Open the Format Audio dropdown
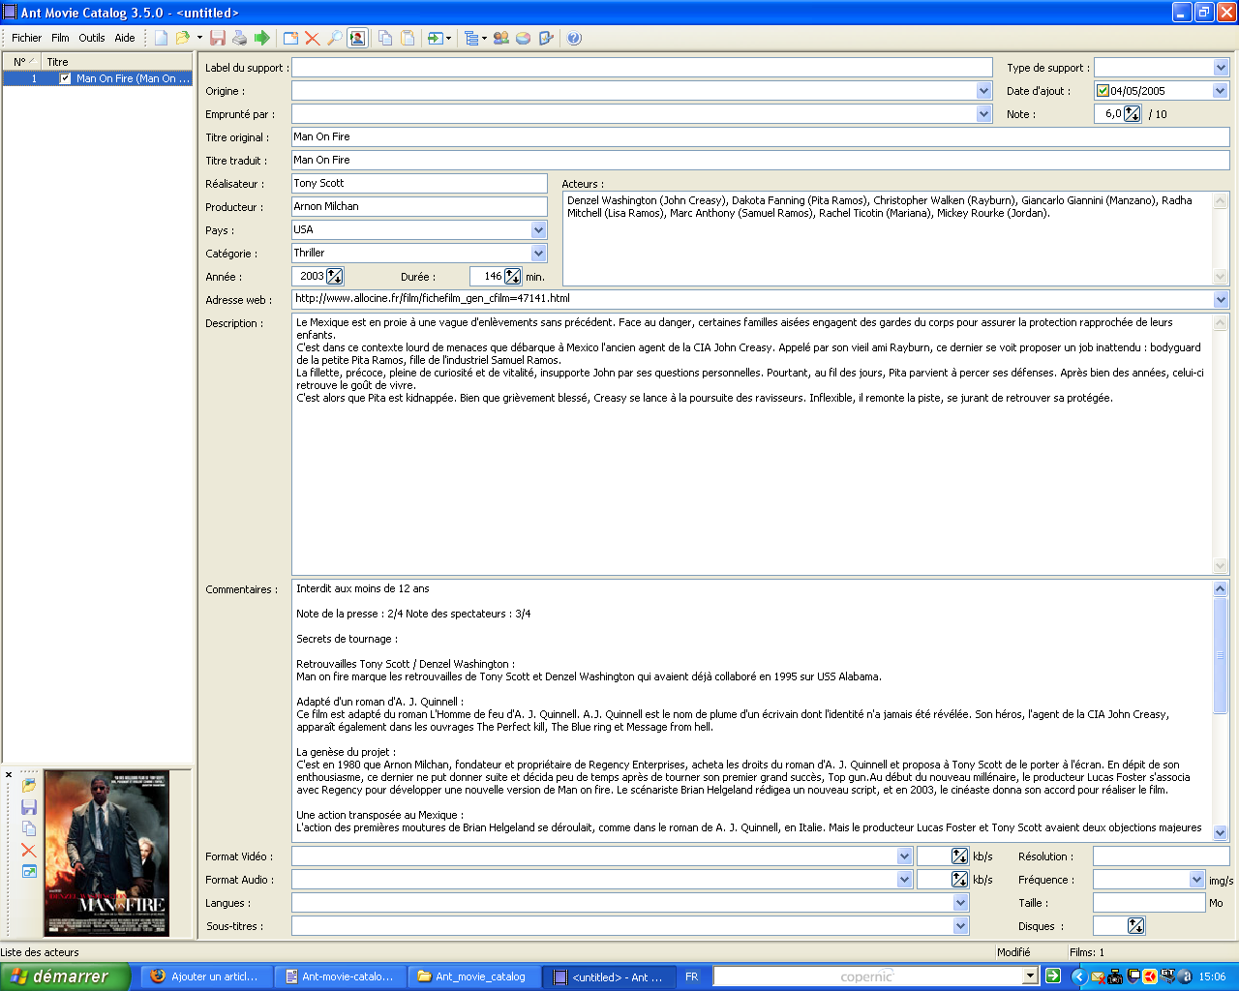Viewport: 1239px width, 991px height. click(x=904, y=879)
